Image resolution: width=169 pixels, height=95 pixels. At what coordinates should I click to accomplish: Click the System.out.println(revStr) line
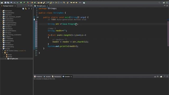pyautogui.click(x=63, y=46)
